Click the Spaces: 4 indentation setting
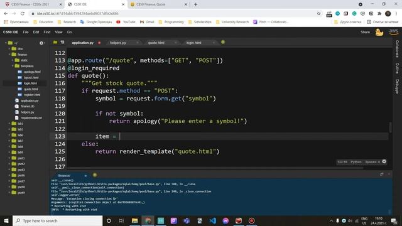 point(372,162)
